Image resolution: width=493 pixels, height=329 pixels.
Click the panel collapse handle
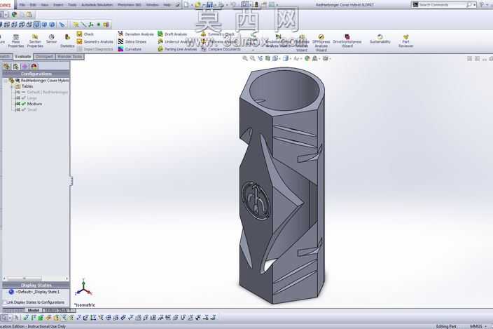pyautogui.click(x=71, y=181)
